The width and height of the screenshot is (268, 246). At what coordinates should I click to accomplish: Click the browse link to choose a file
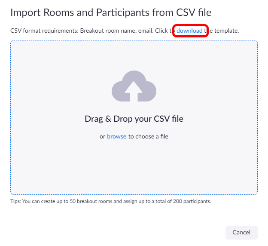click(x=116, y=136)
